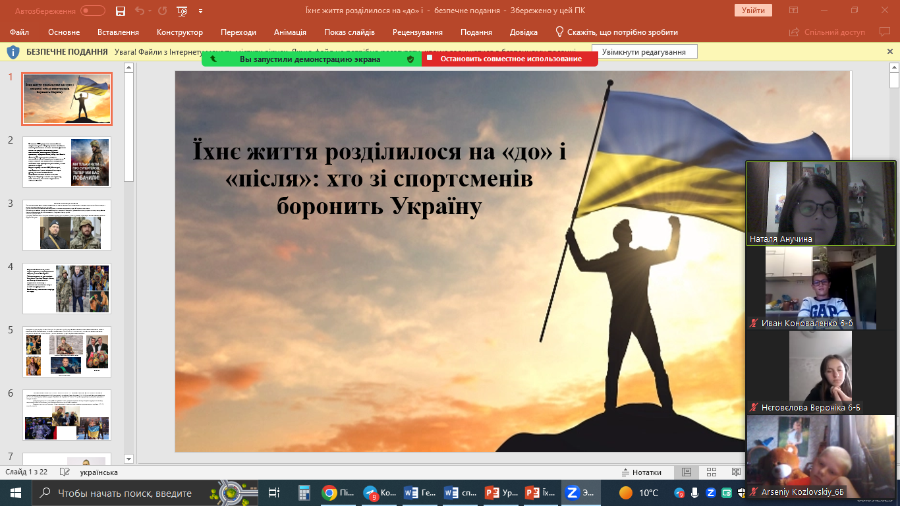This screenshot has height=506, width=900.
Task: Click the Увійти sign-in button
Action: click(753, 11)
